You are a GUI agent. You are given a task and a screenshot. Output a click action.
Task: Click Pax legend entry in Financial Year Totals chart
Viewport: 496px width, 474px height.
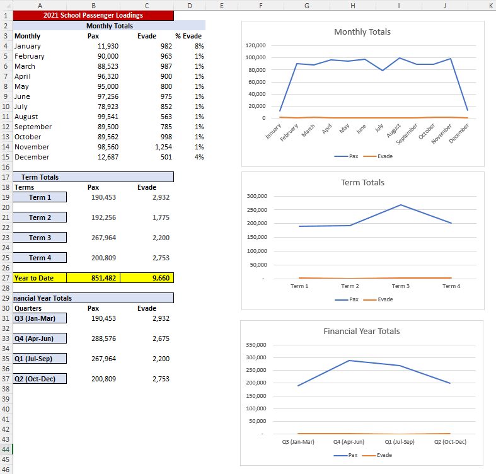[345, 455]
